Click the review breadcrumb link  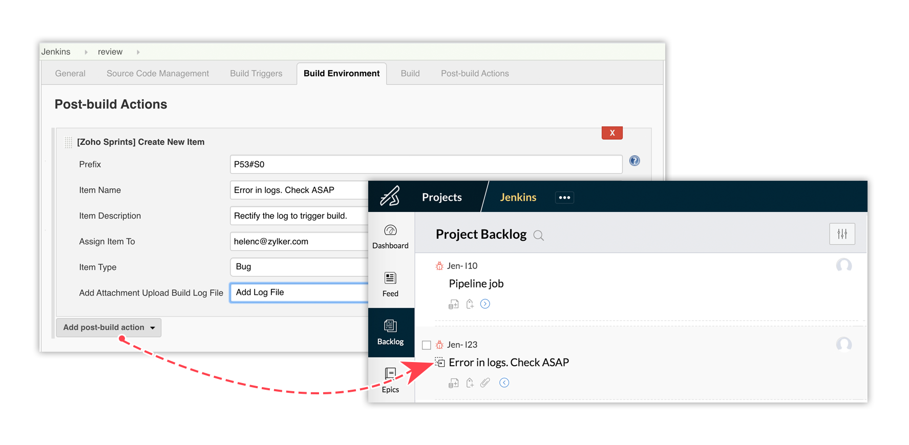pyautogui.click(x=110, y=52)
